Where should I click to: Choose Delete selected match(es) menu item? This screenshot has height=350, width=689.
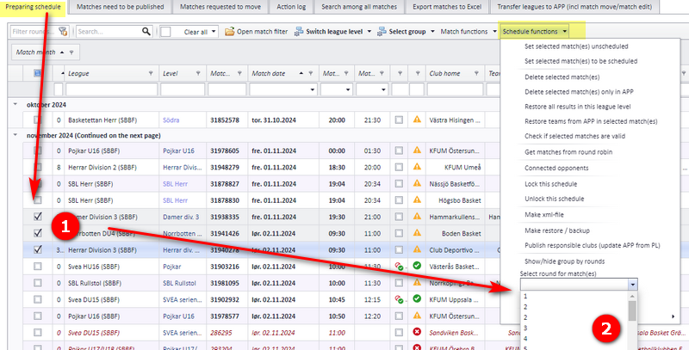[x=562, y=77]
